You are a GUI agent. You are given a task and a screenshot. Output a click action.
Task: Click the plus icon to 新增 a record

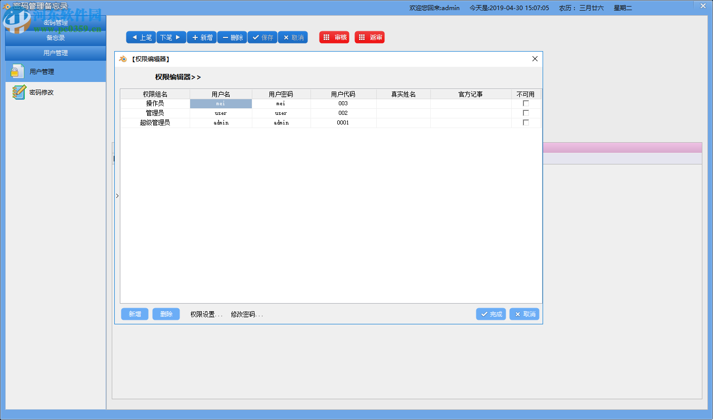195,37
